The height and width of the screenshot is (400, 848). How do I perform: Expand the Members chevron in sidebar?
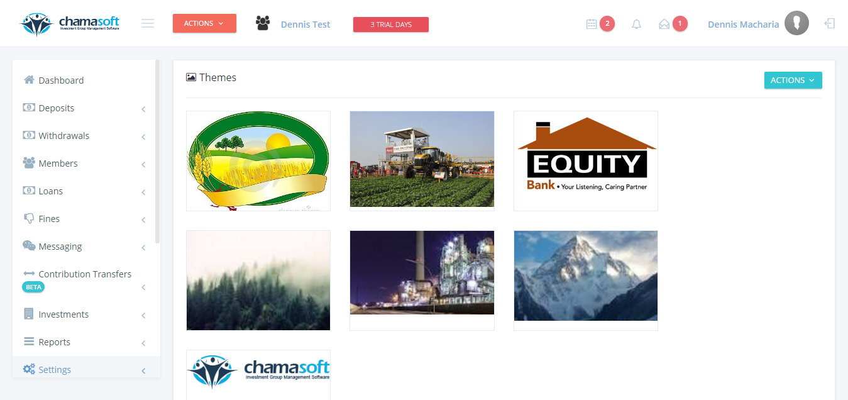143,164
